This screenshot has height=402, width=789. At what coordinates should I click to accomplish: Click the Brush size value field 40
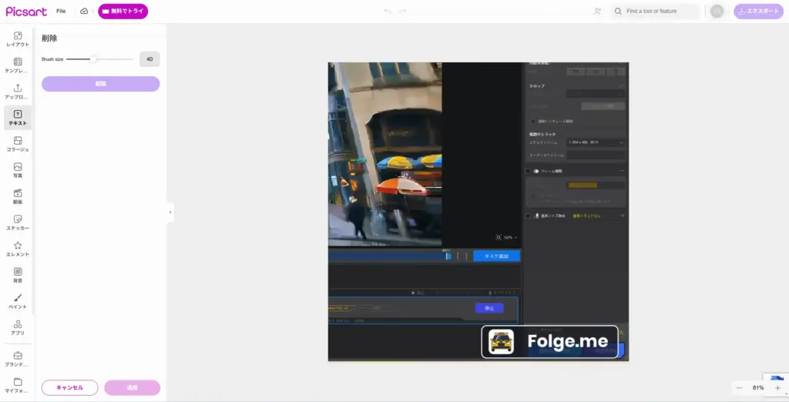(149, 59)
